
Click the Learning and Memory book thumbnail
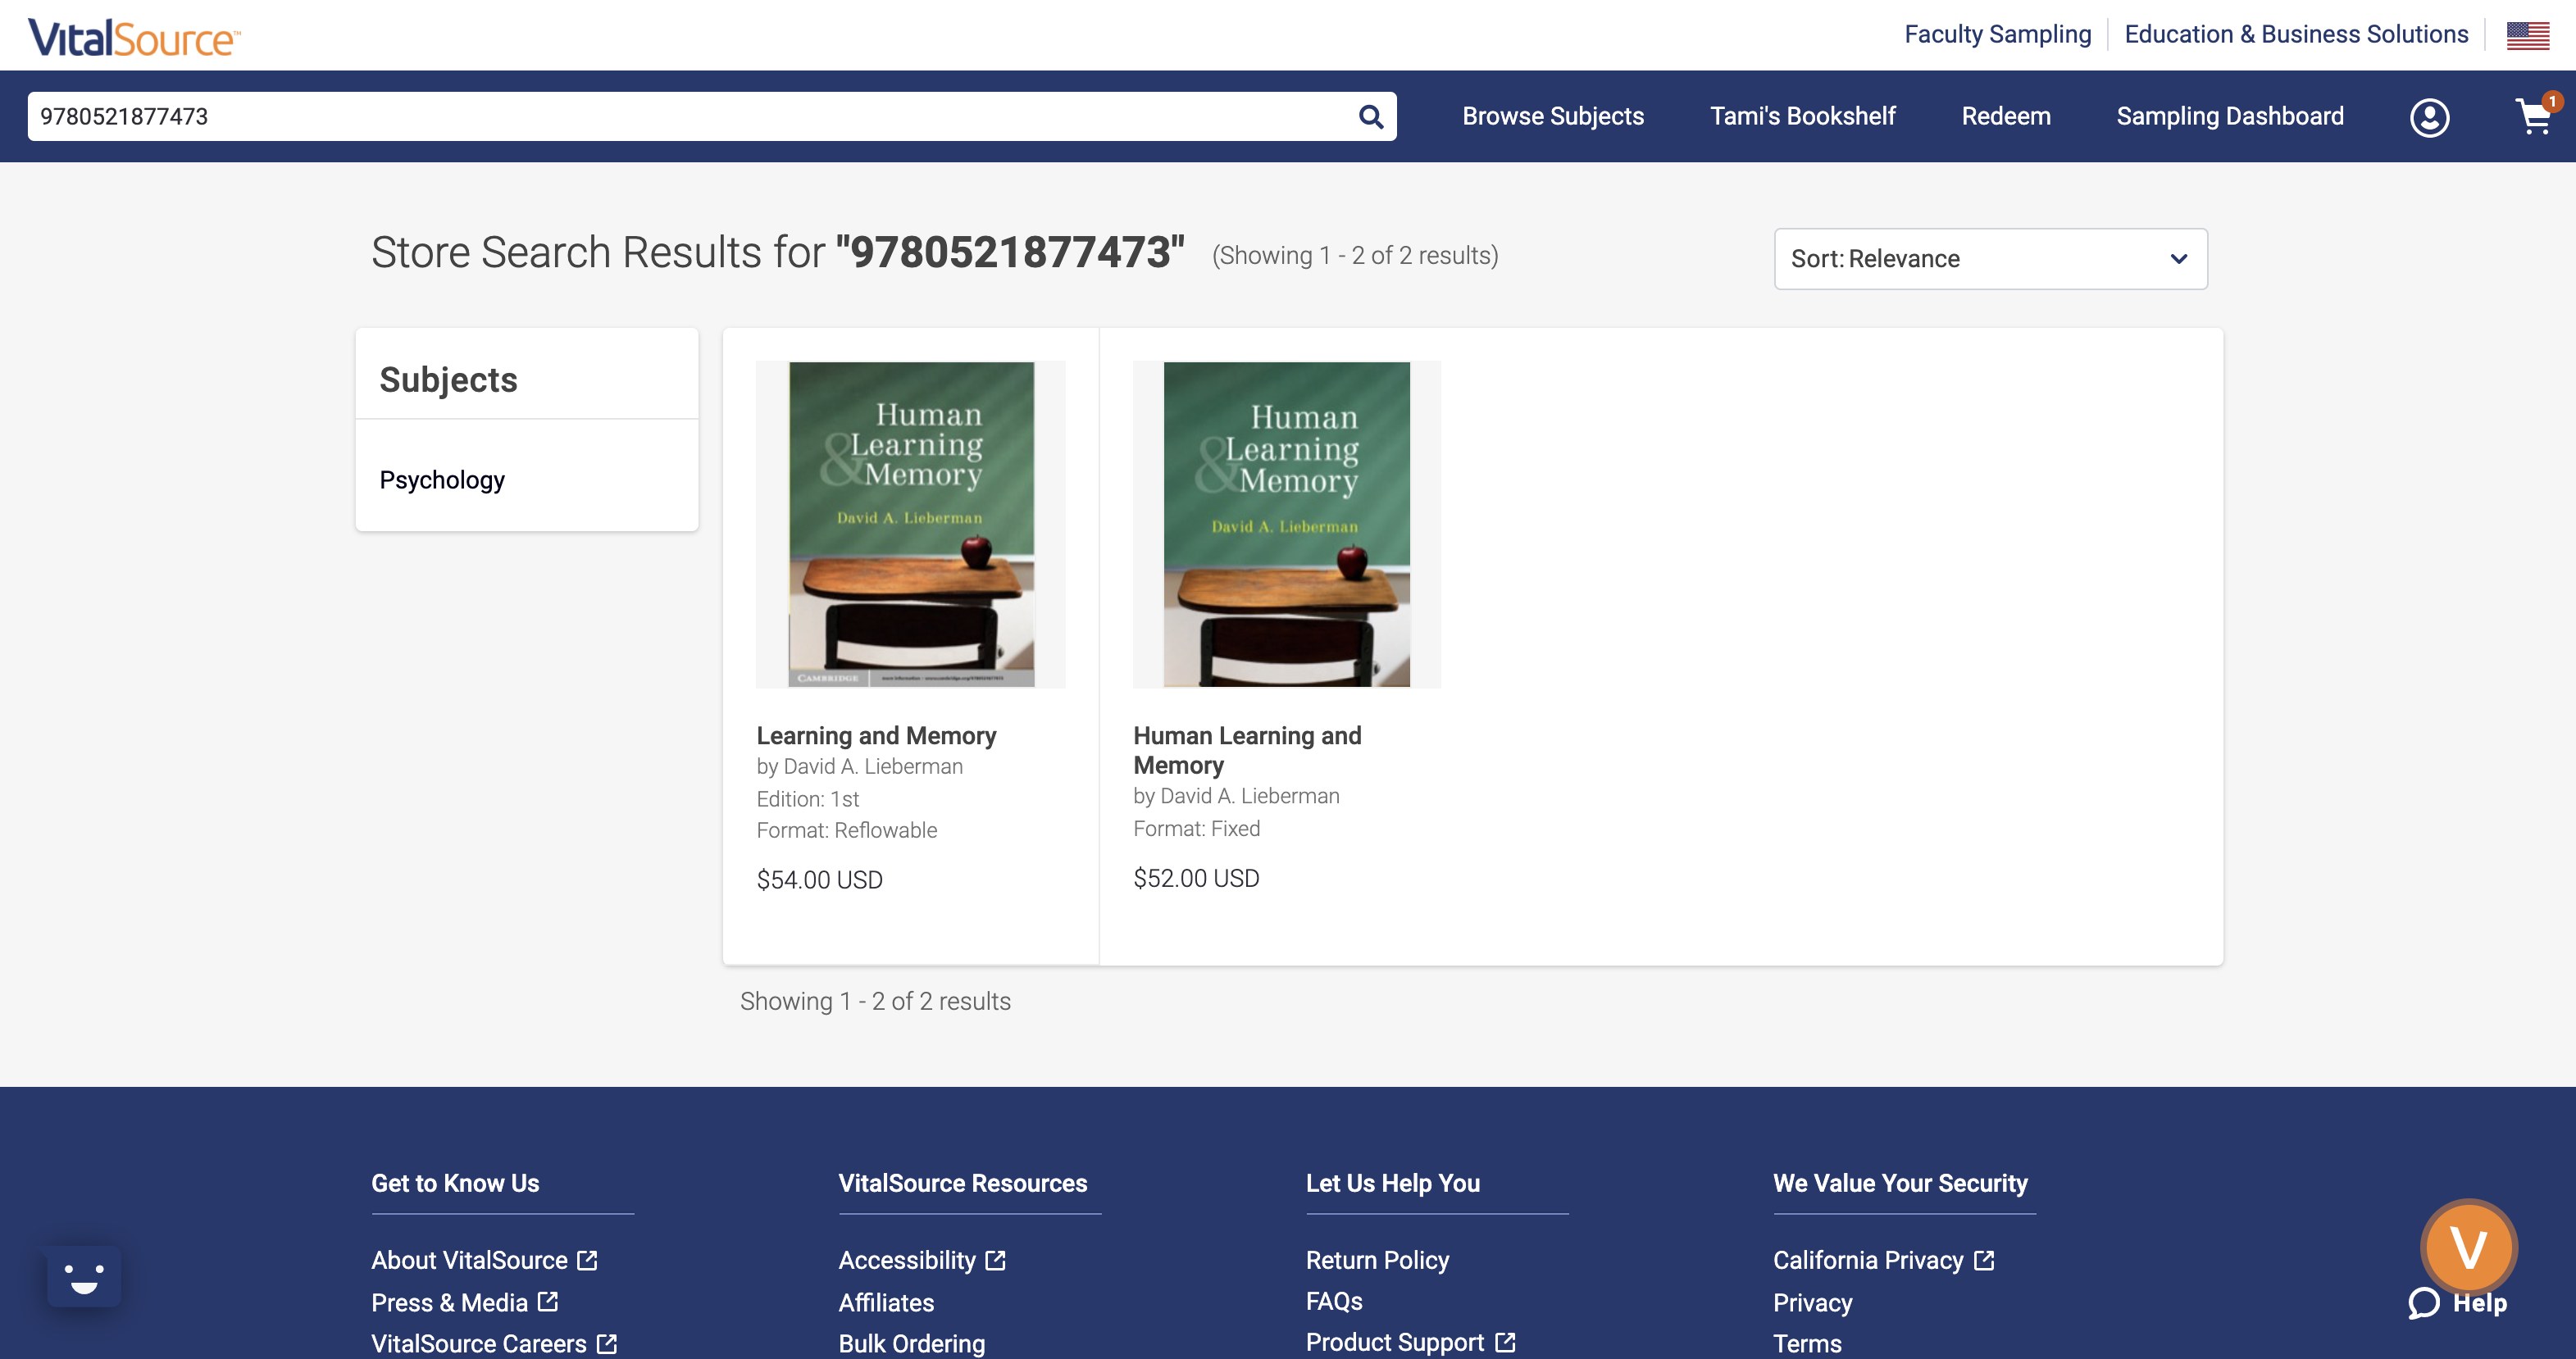pos(912,523)
